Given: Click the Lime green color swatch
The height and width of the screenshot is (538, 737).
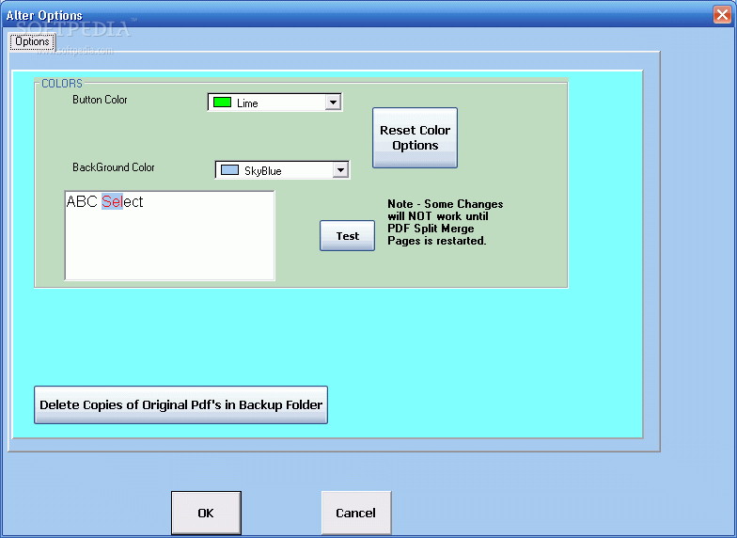Looking at the screenshot, I should click(x=222, y=102).
